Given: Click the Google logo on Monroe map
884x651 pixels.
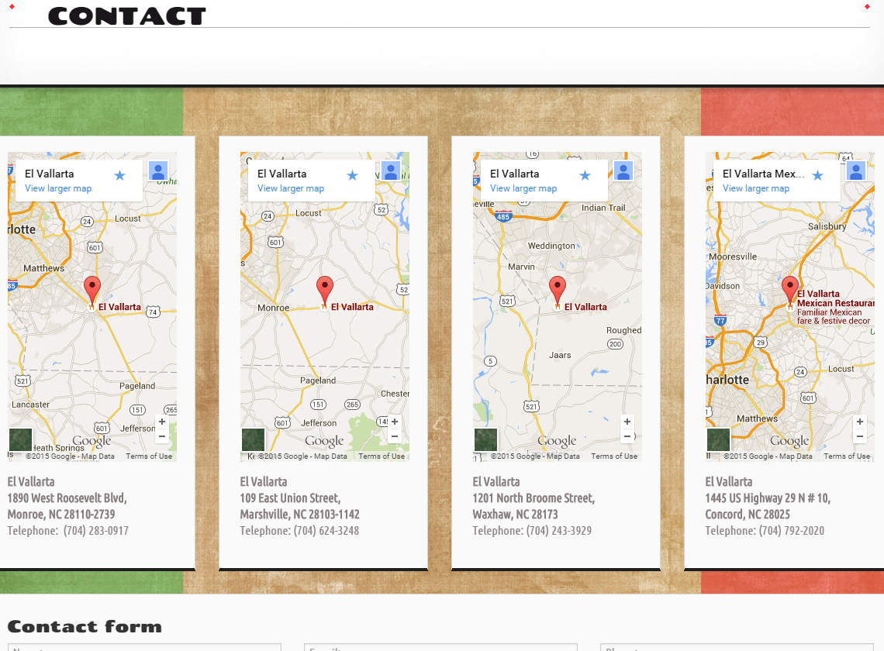Looking at the screenshot, I should click(x=92, y=441).
